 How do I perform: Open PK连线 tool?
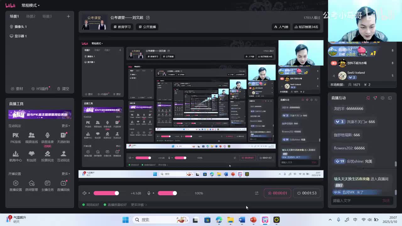[x=15, y=137]
